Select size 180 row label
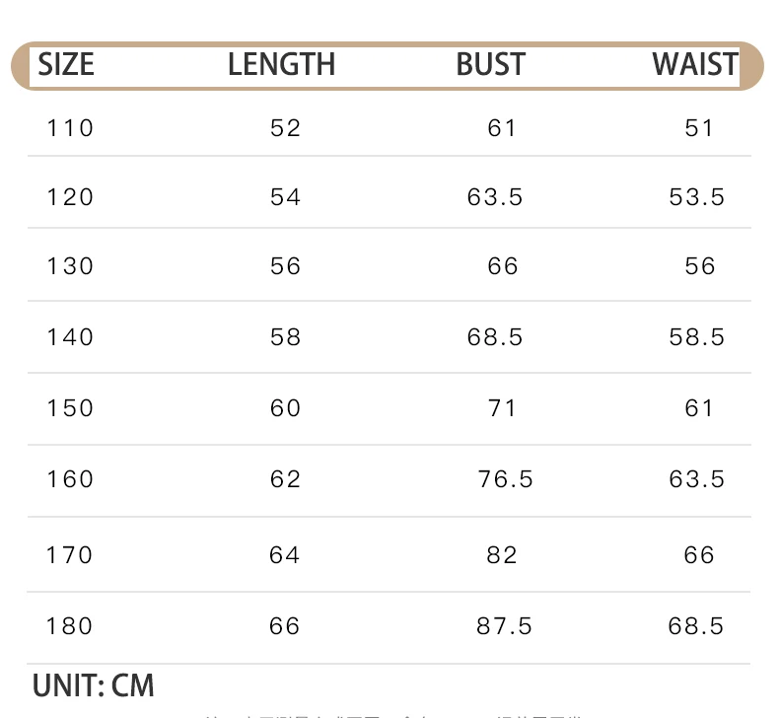 point(70,626)
